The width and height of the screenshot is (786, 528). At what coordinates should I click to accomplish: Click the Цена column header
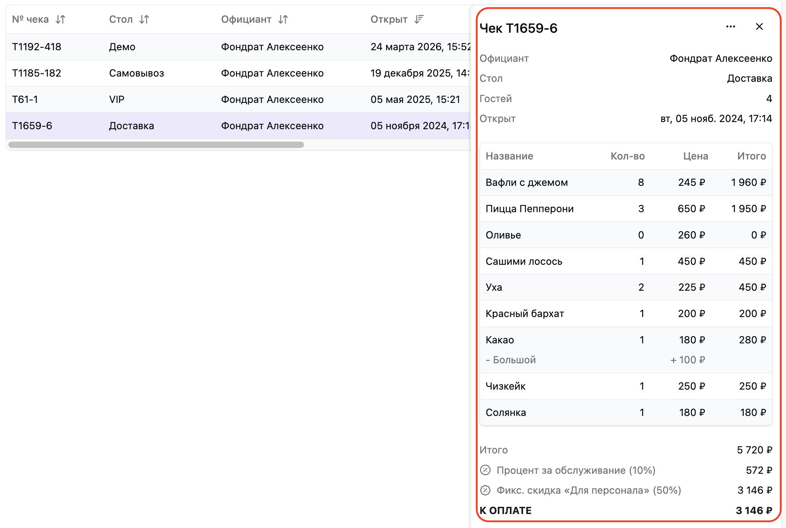coord(695,156)
